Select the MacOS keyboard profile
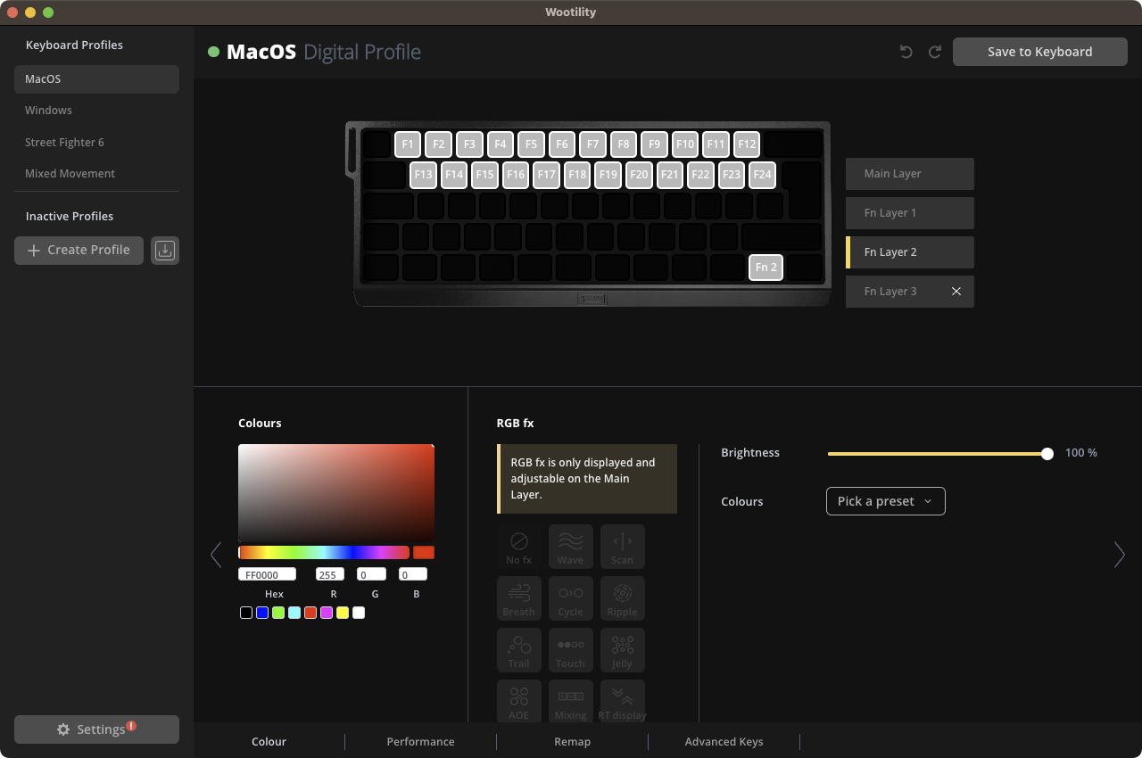Screen dimensions: 1142x758 click(96, 79)
